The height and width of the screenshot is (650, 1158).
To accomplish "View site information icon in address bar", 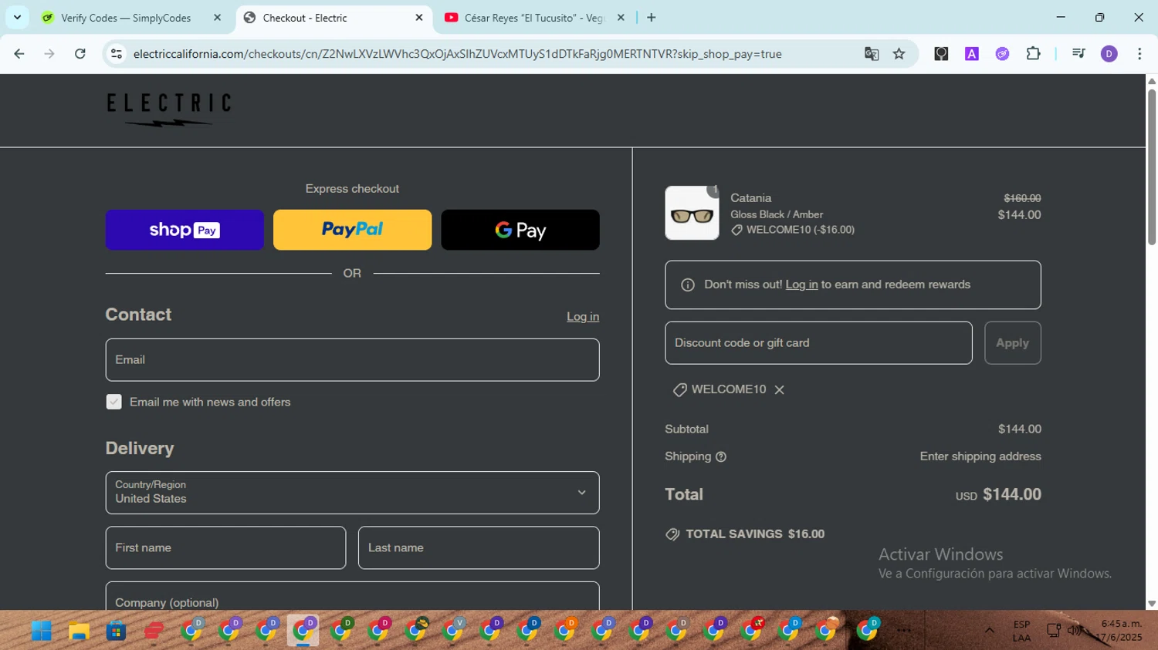I will (117, 54).
